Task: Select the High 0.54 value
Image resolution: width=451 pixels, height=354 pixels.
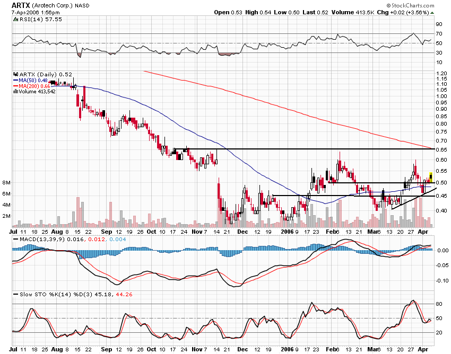Action: [x=258, y=12]
